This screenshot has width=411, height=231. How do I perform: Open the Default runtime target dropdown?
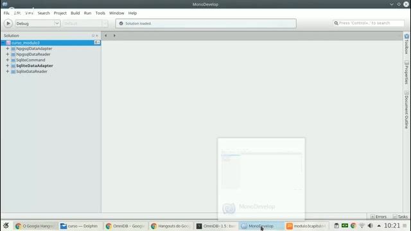(85, 23)
